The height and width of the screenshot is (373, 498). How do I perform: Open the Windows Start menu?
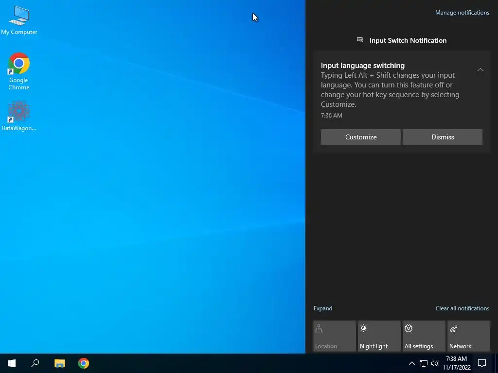tap(12, 363)
